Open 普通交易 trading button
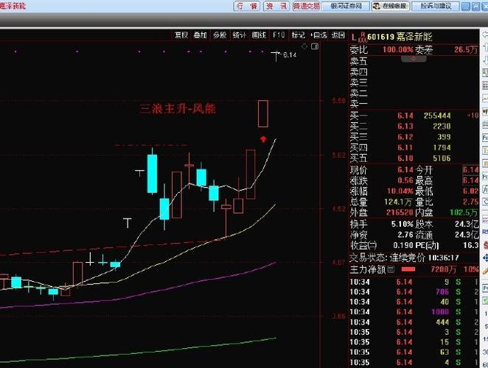488x368 pixels. [x=306, y=6]
